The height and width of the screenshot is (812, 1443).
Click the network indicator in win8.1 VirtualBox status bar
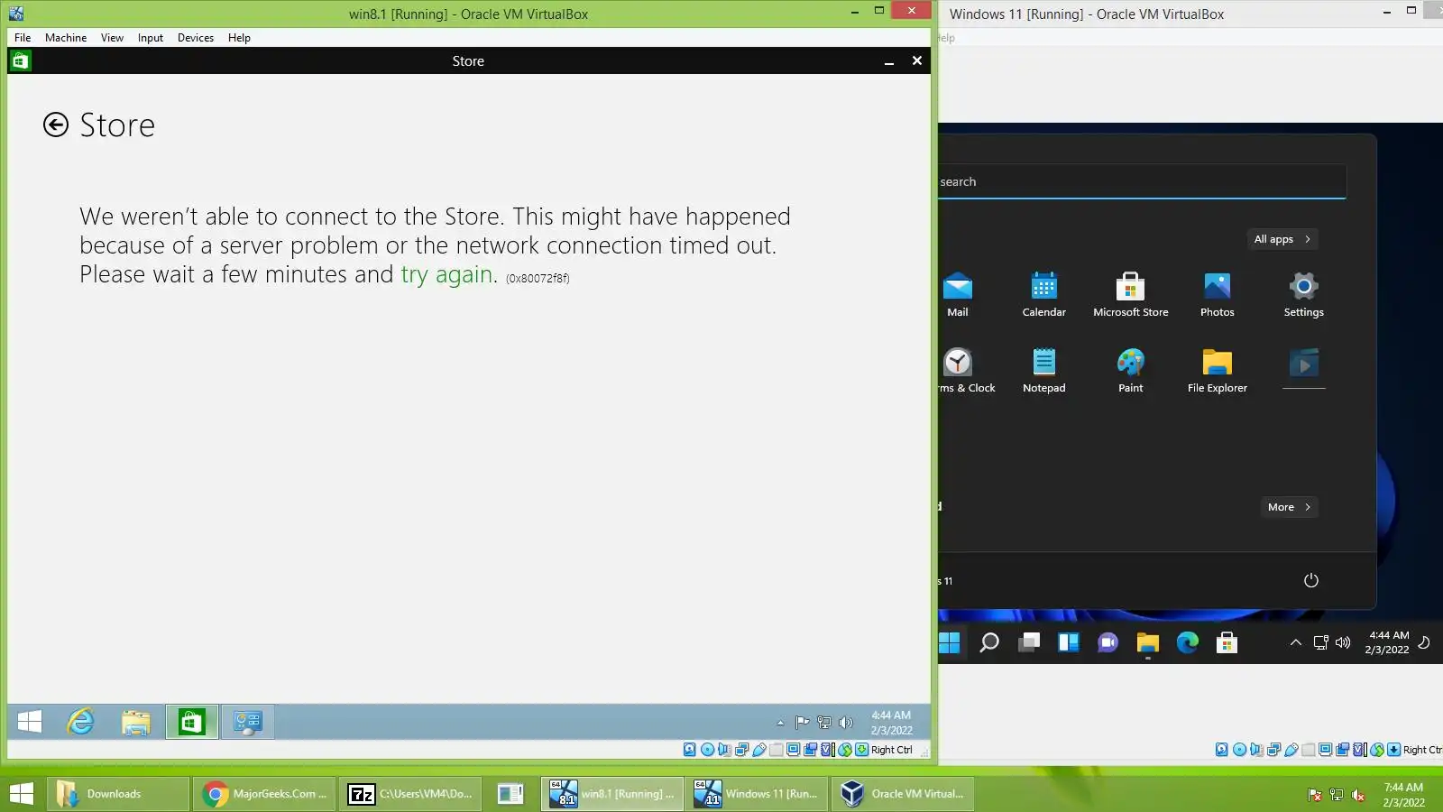[x=741, y=750]
